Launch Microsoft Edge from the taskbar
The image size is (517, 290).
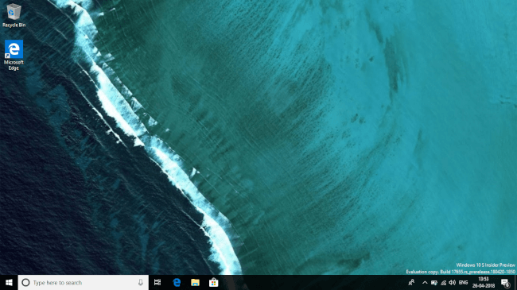(177, 282)
